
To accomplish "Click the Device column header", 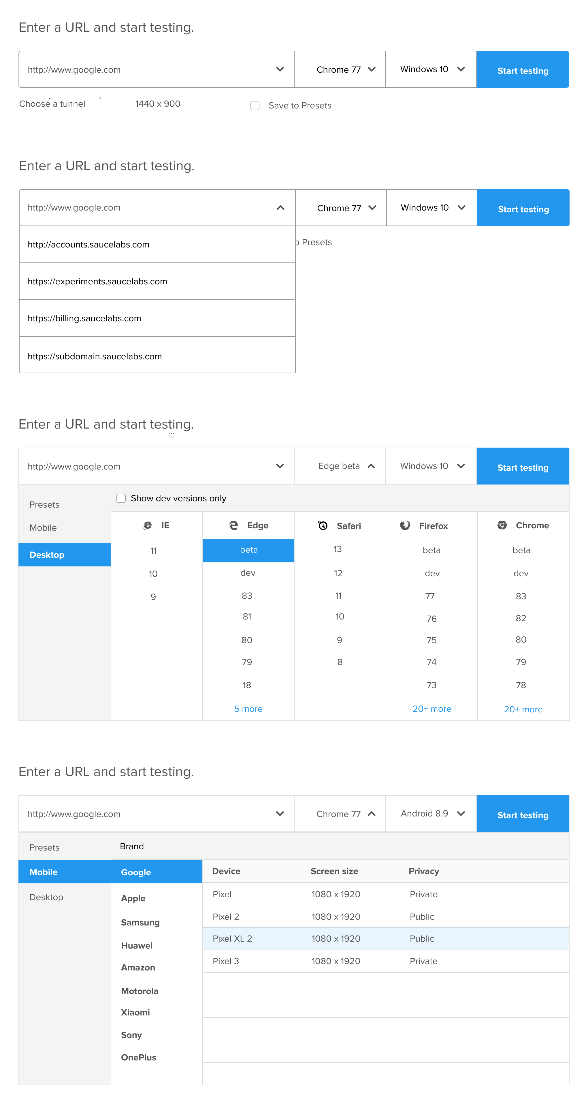I will (x=226, y=871).
